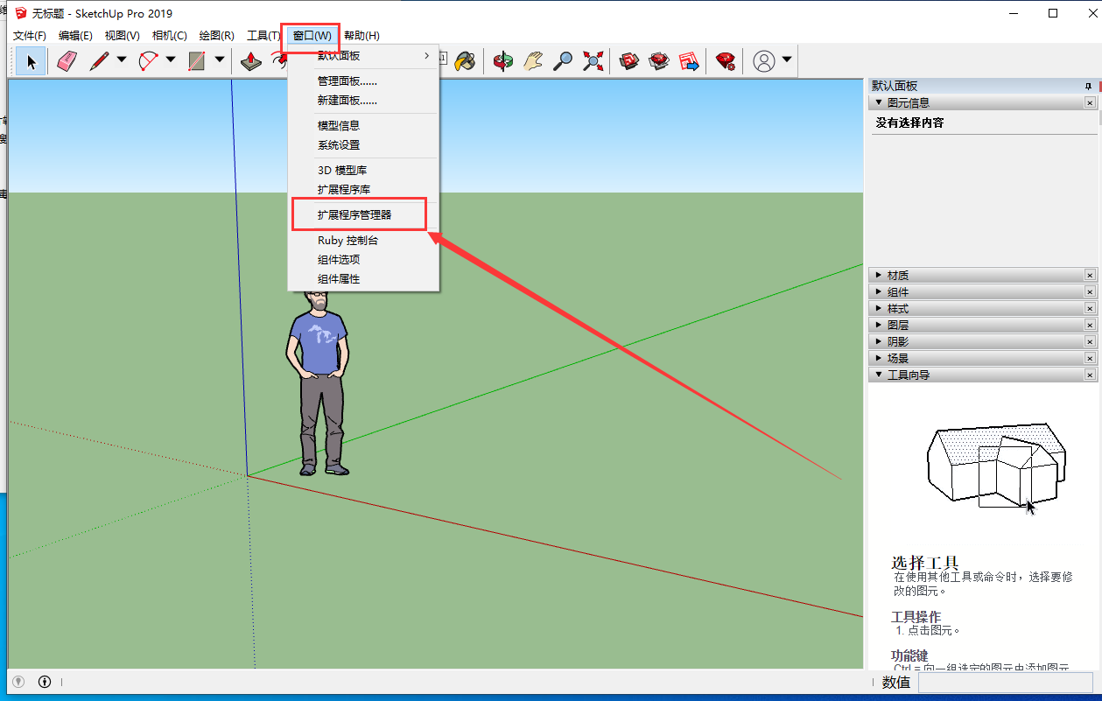Click the Zoom Extents icon
1102x701 pixels.
click(x=593, y=60)
